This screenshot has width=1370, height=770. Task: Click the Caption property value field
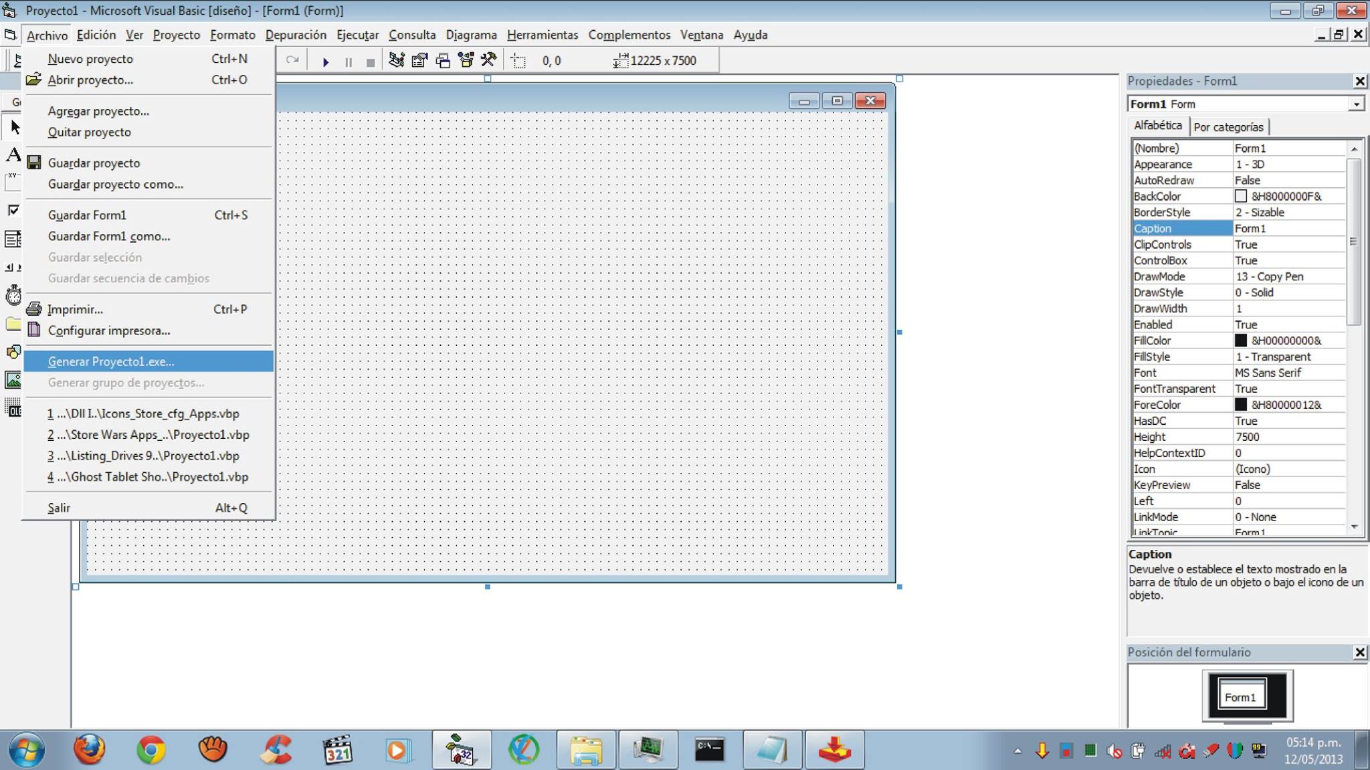1289,228
